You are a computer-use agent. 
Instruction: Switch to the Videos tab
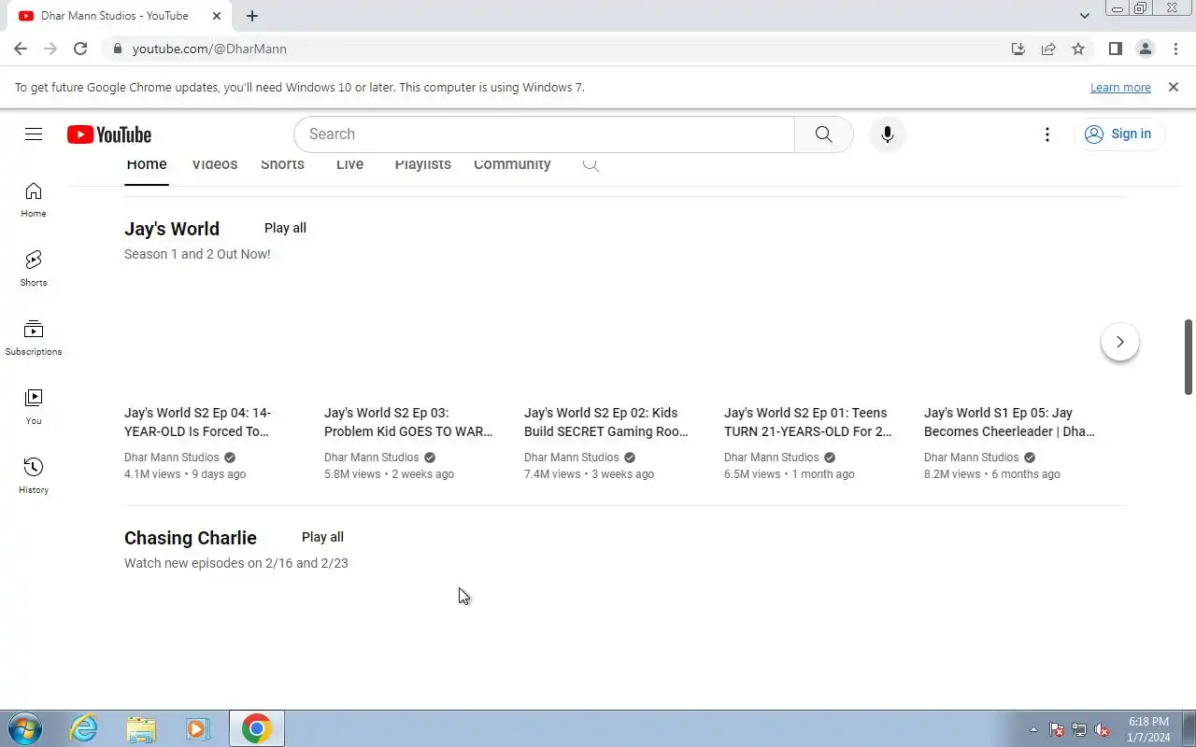point(215,164)
